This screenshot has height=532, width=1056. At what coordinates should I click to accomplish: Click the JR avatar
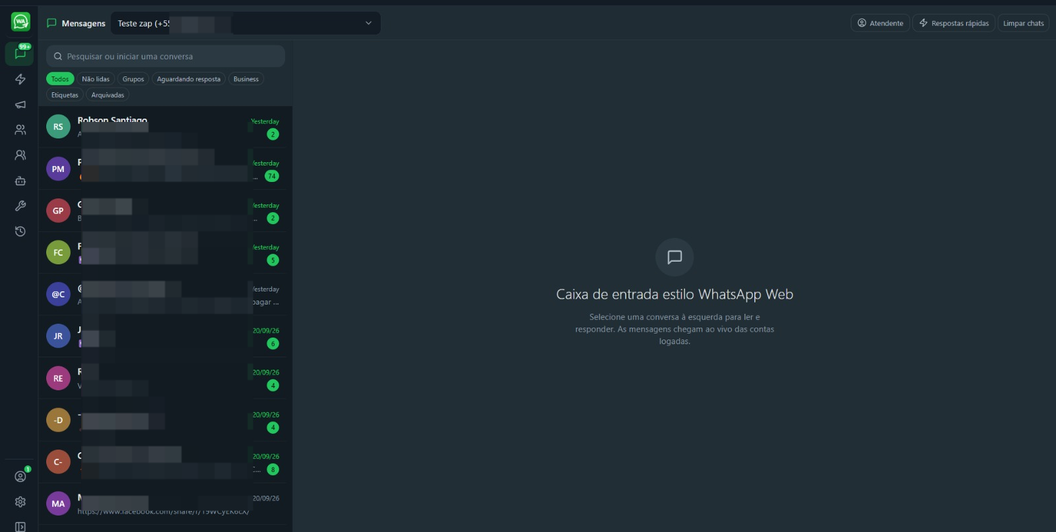pyautogui.click(x=58, y=336)
